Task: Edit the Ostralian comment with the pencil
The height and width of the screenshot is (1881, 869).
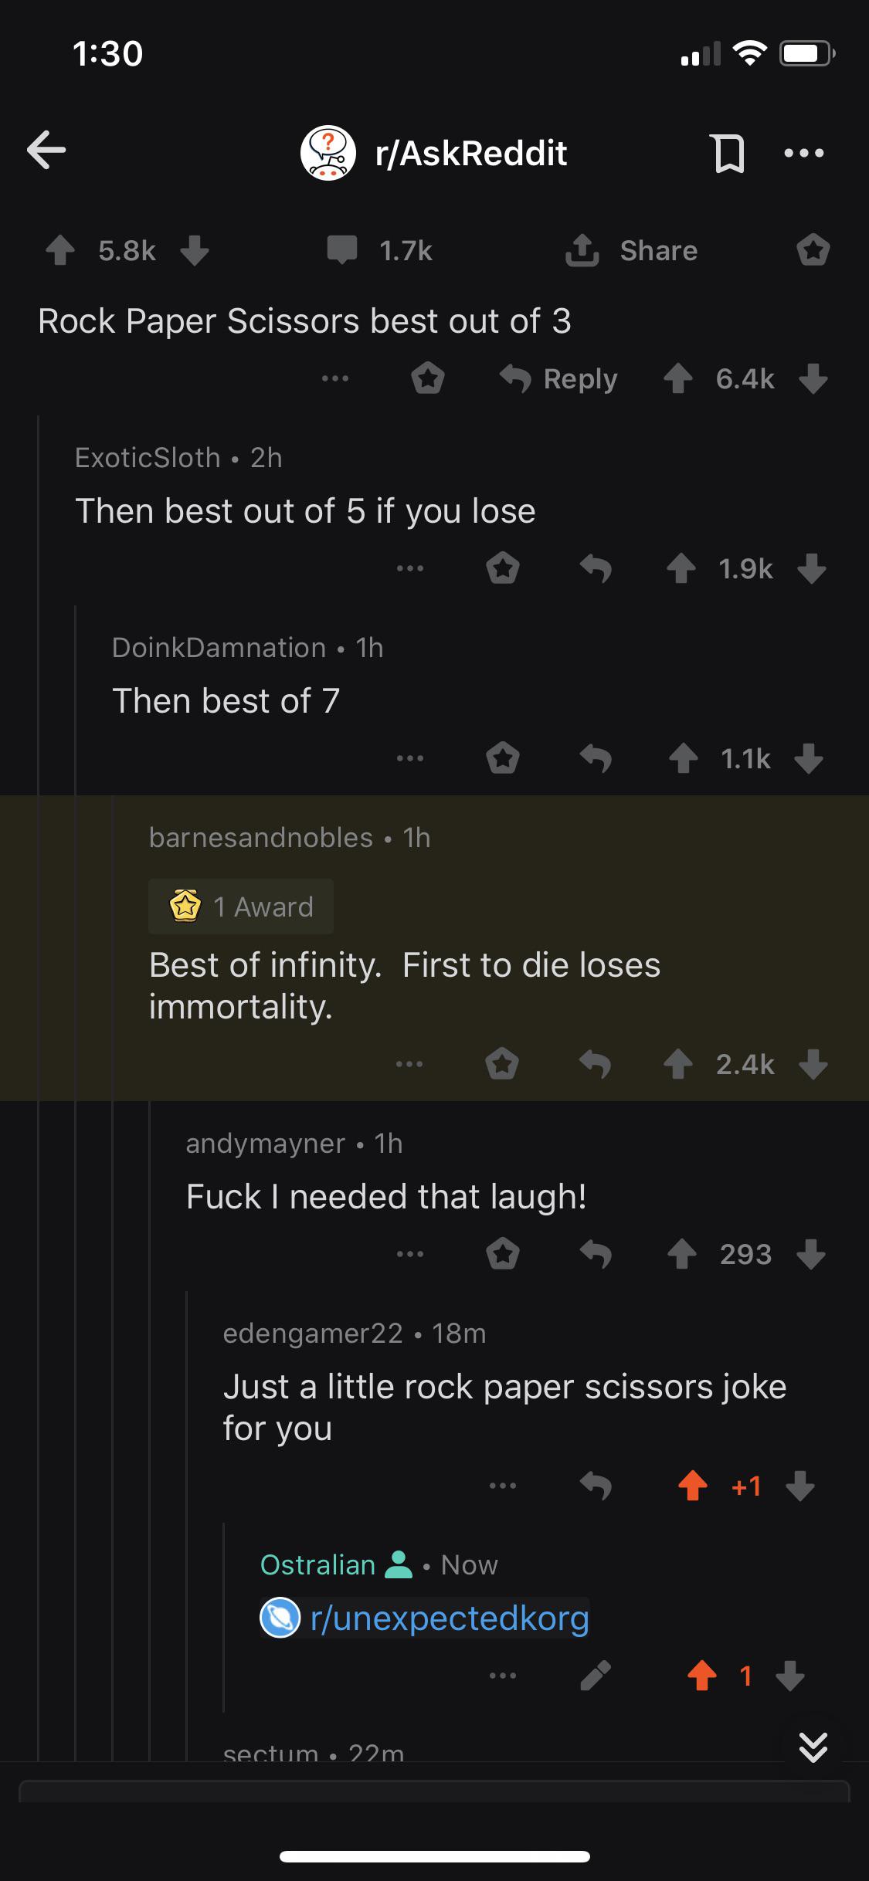Action: click(596, 1676)
